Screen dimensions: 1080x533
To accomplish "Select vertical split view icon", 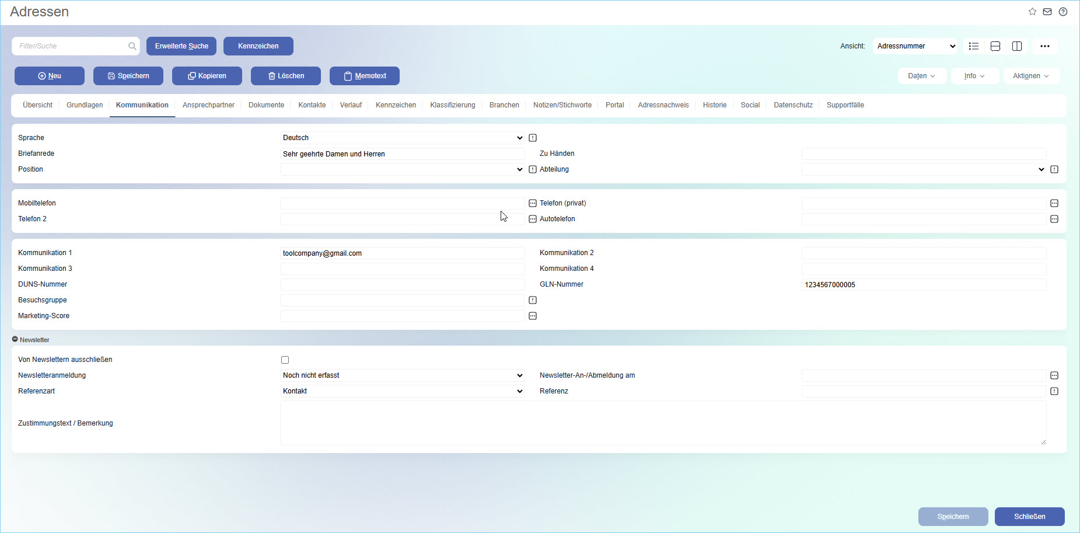I will (x=1017, y=46).
